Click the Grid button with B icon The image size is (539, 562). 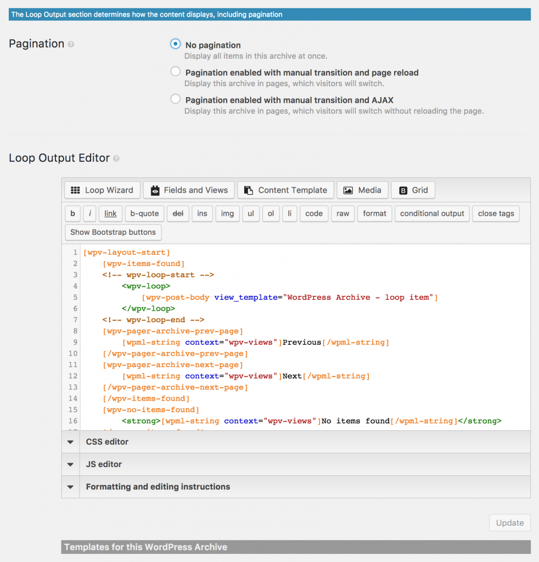tap(413, 190)
